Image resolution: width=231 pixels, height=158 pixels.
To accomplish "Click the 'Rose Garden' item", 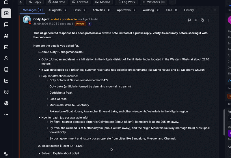I will tap(58, 99).
